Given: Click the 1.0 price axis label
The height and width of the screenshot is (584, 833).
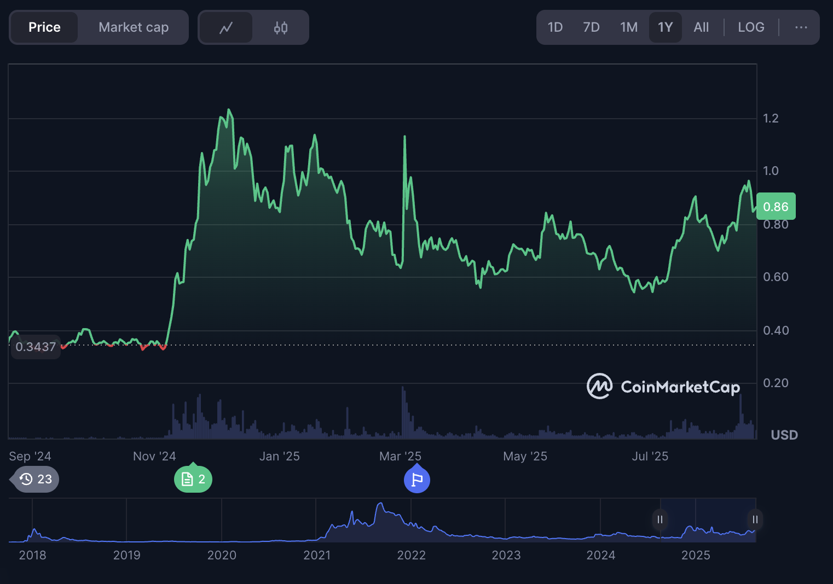Looking at the screenshot, I should [x=771, y=171].
